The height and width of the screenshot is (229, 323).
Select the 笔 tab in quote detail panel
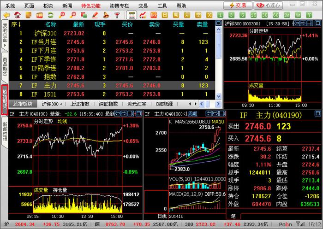pos(233,216)
